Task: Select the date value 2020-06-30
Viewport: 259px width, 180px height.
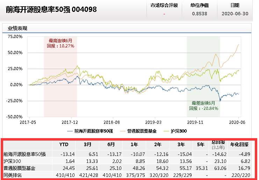Action: point(235,14)
